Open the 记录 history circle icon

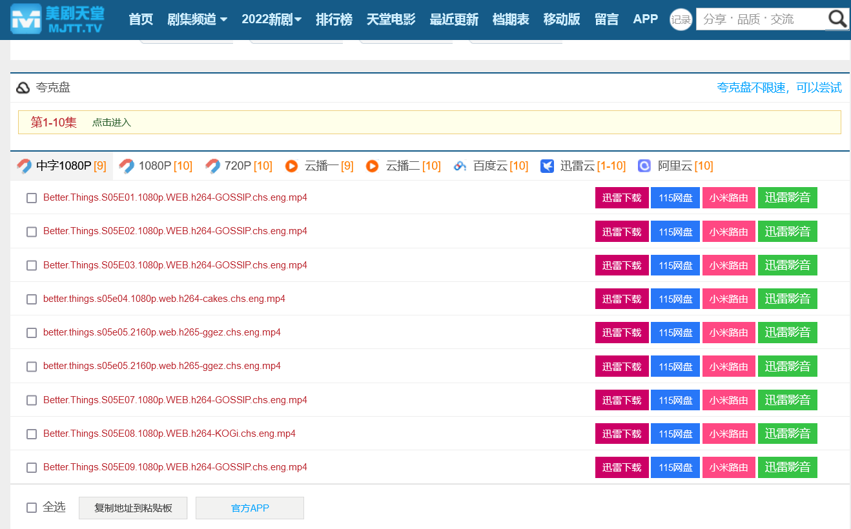pyautogui.click(x=681, y=19)
